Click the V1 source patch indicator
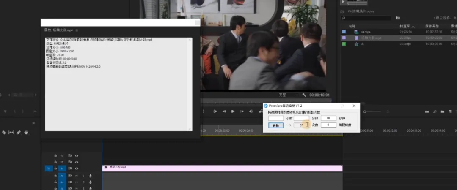 point(49,168)
